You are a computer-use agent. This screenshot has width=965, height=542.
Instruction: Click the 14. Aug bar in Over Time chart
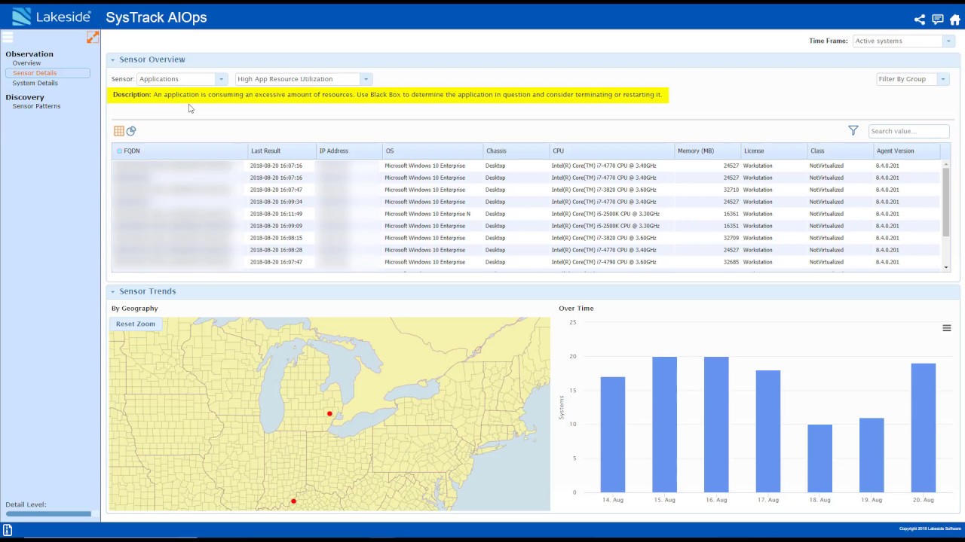[613, 434]
